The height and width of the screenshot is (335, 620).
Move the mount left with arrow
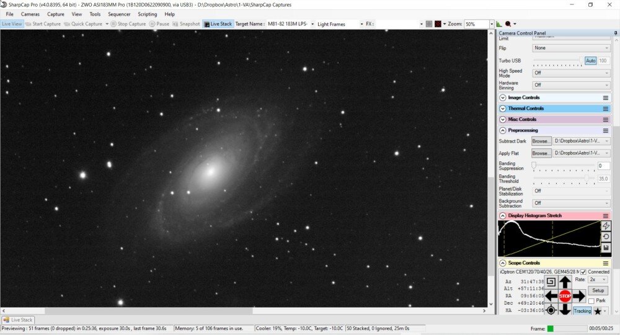tap(551, 296)
